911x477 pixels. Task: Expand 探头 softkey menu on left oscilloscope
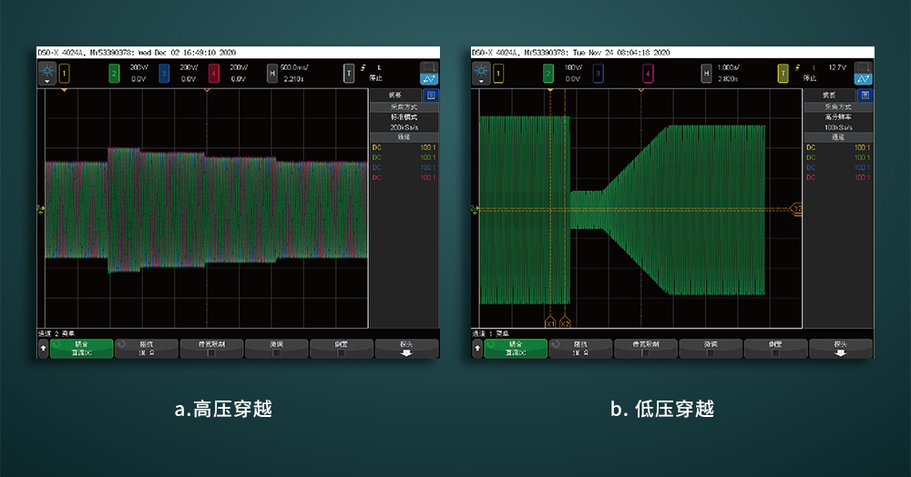(406, 349)
